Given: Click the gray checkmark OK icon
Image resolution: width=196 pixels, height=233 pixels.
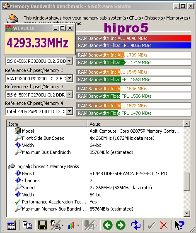Looking at the screenshot, I should [151, 226].
